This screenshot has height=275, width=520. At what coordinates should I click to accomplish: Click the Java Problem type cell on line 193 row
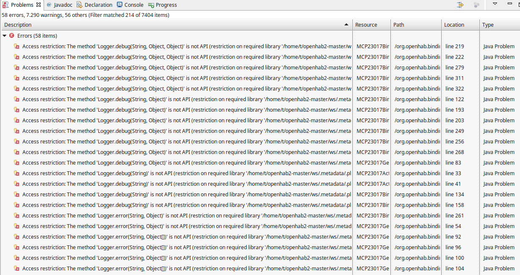click(x=499, y=110)
